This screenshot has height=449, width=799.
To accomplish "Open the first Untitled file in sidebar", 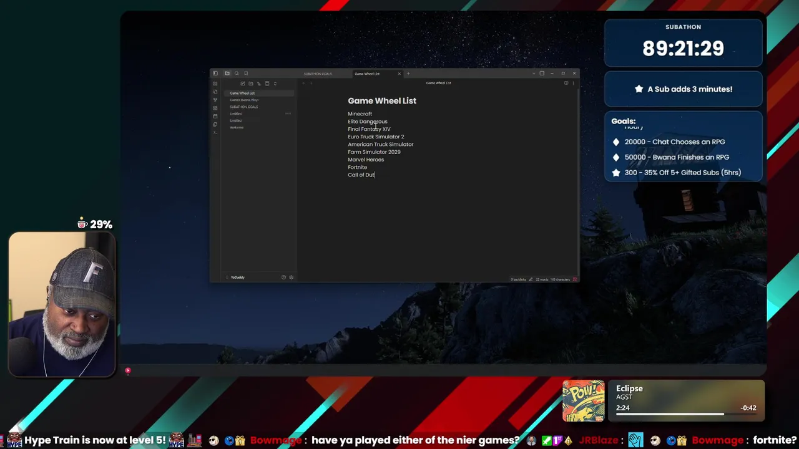I will click(x=259, y=113).
